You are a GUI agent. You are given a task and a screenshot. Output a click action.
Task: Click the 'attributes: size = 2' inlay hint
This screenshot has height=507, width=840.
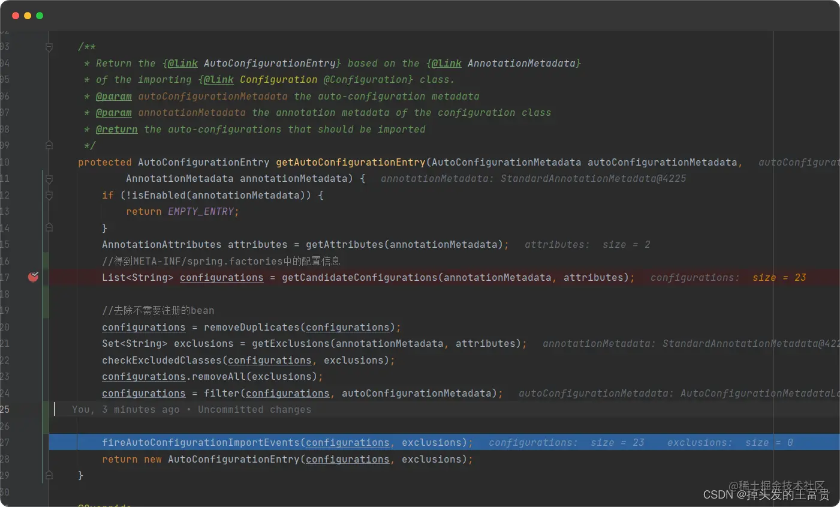(587, 245)
